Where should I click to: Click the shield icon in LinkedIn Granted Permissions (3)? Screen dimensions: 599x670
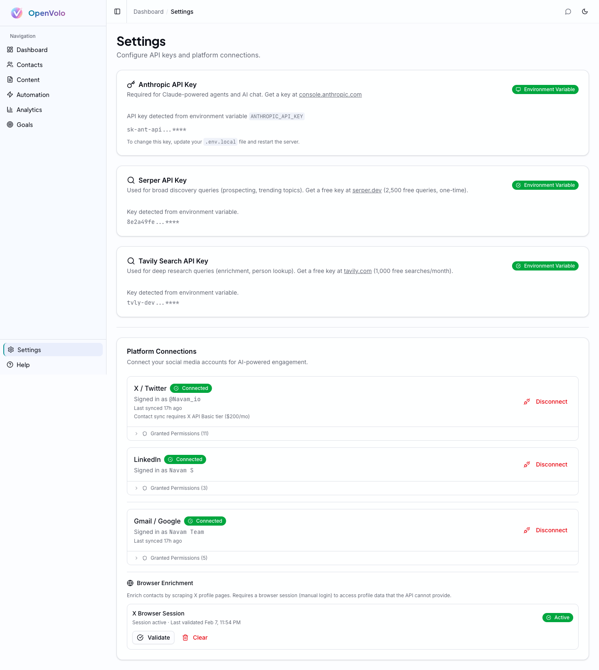(x=145, y=488)
